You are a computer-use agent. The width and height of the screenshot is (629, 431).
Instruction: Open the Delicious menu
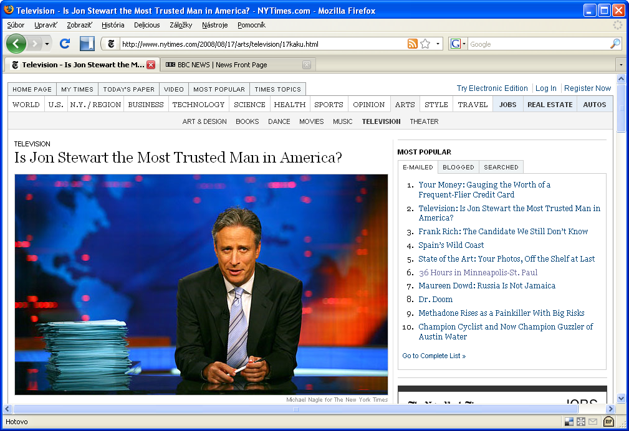click(x=147, y=25)
